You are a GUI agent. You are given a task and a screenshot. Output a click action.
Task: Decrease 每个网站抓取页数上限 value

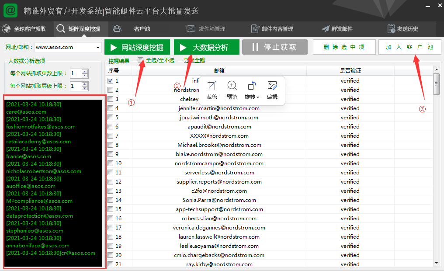click(85, 76)
